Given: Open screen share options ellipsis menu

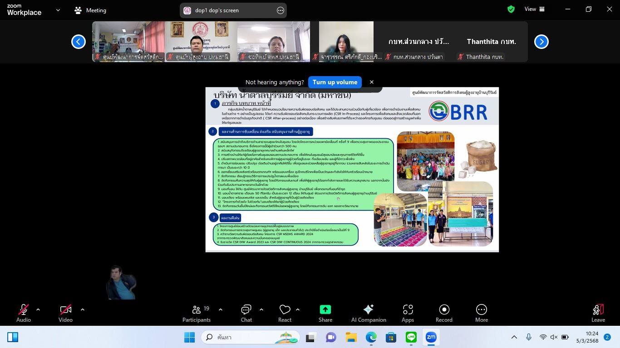Looking at the screenshot, I should click(x=280, y=10).
